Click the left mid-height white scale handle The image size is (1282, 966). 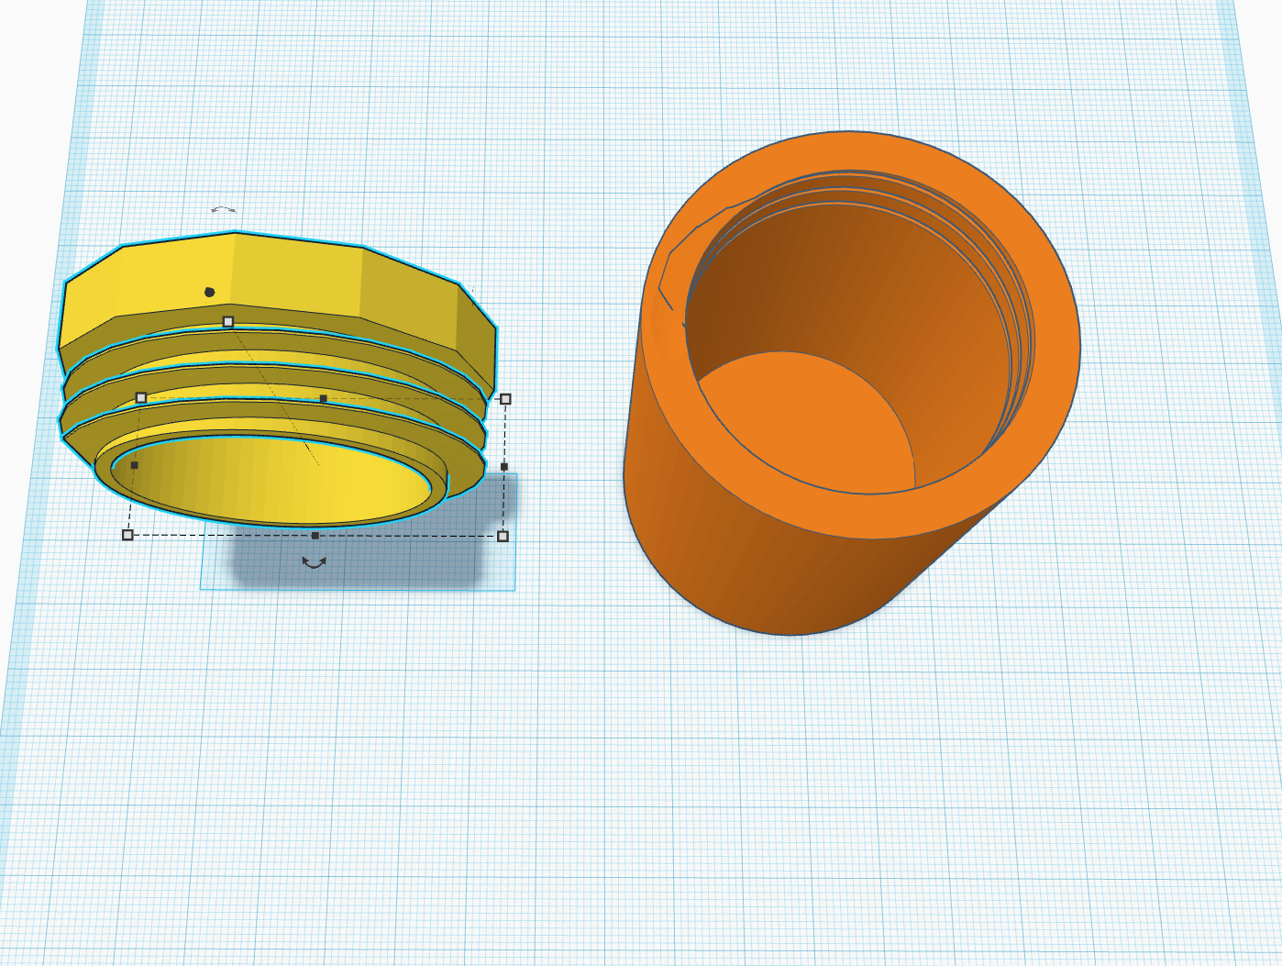139,398
